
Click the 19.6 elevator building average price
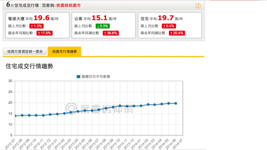[x=42, y=18]
